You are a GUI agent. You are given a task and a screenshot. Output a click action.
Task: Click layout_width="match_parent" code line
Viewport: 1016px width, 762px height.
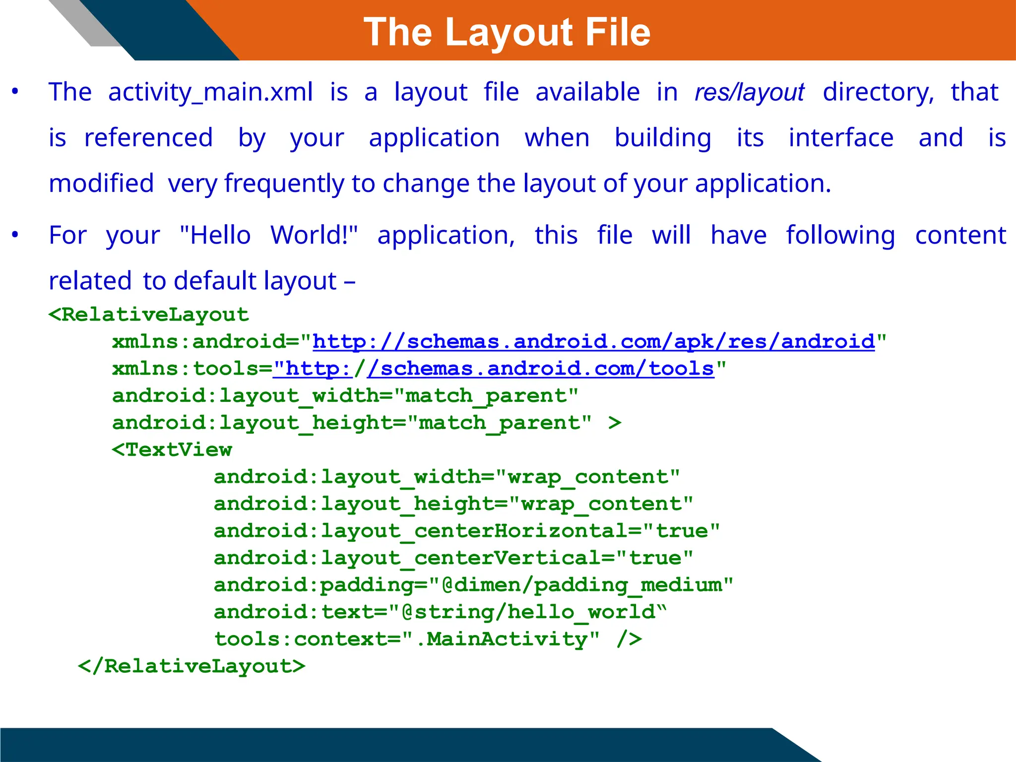point(345,396)
